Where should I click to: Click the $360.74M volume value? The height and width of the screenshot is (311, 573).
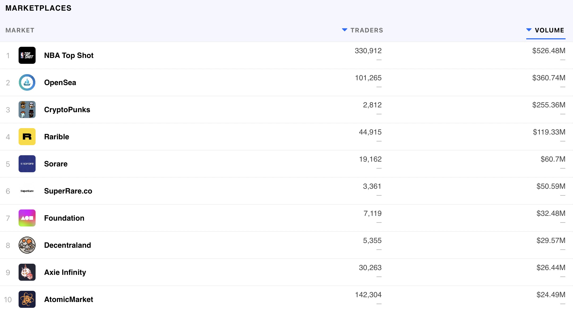pos(549,78)
